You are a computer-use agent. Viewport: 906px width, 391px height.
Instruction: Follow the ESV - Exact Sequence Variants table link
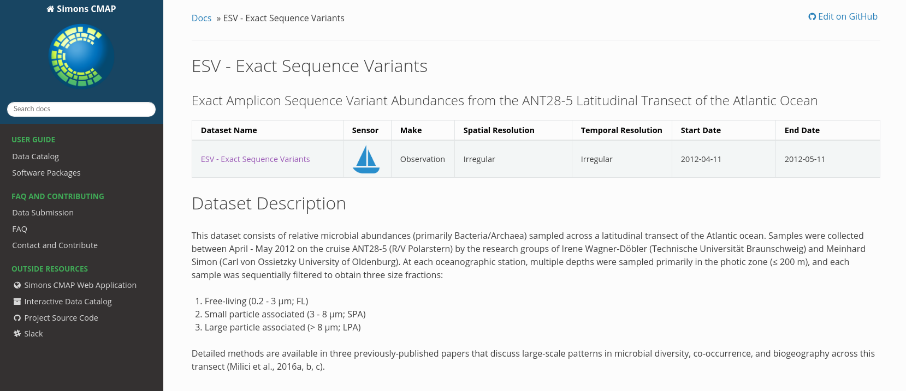click(x=255, y=159)
